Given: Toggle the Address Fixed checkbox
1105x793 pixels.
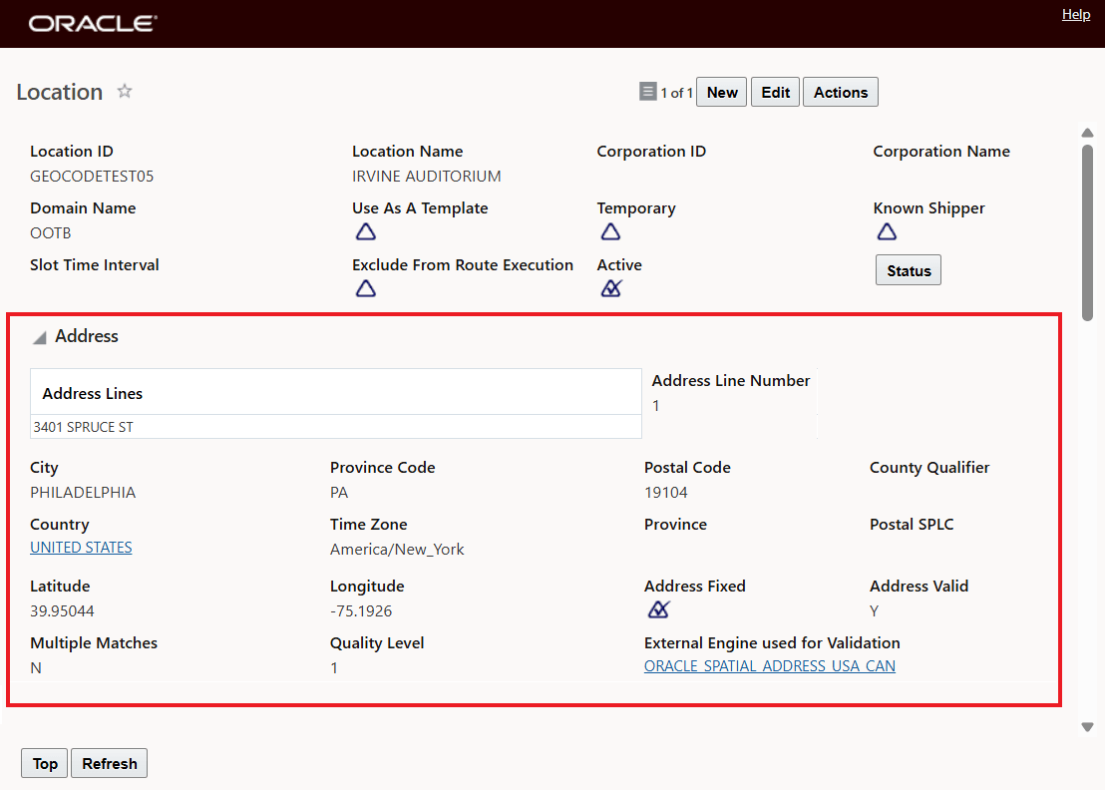Looking at the screenshot, I should 658,610.
